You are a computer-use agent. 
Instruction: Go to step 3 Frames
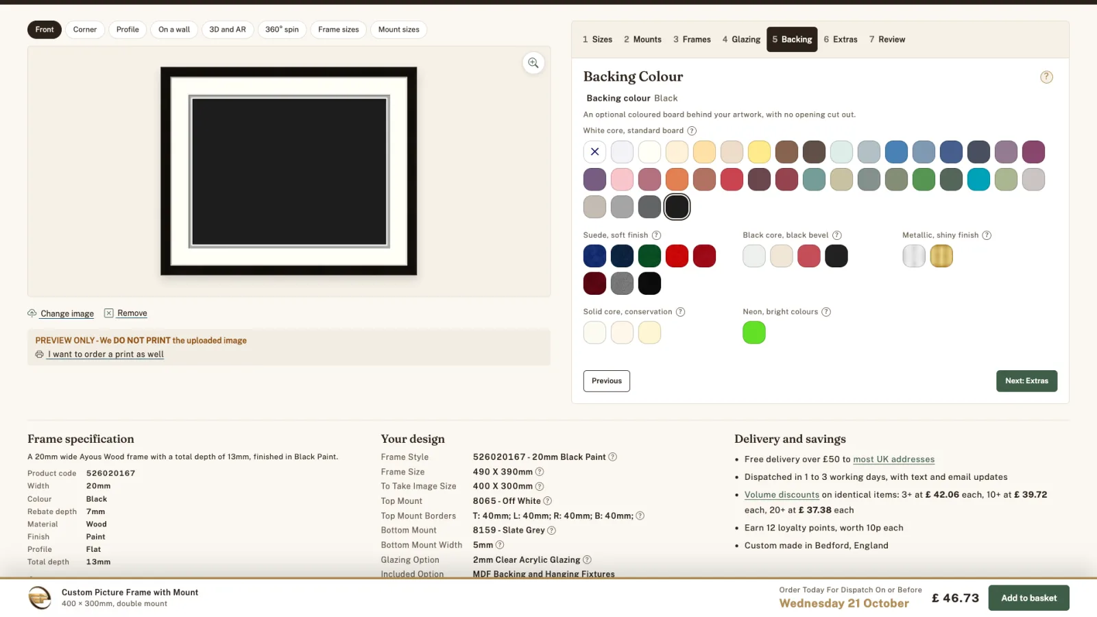pyautogui.click(x=692, y=40)
